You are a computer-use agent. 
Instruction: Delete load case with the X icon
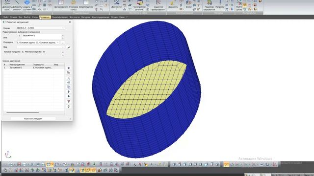69,78
